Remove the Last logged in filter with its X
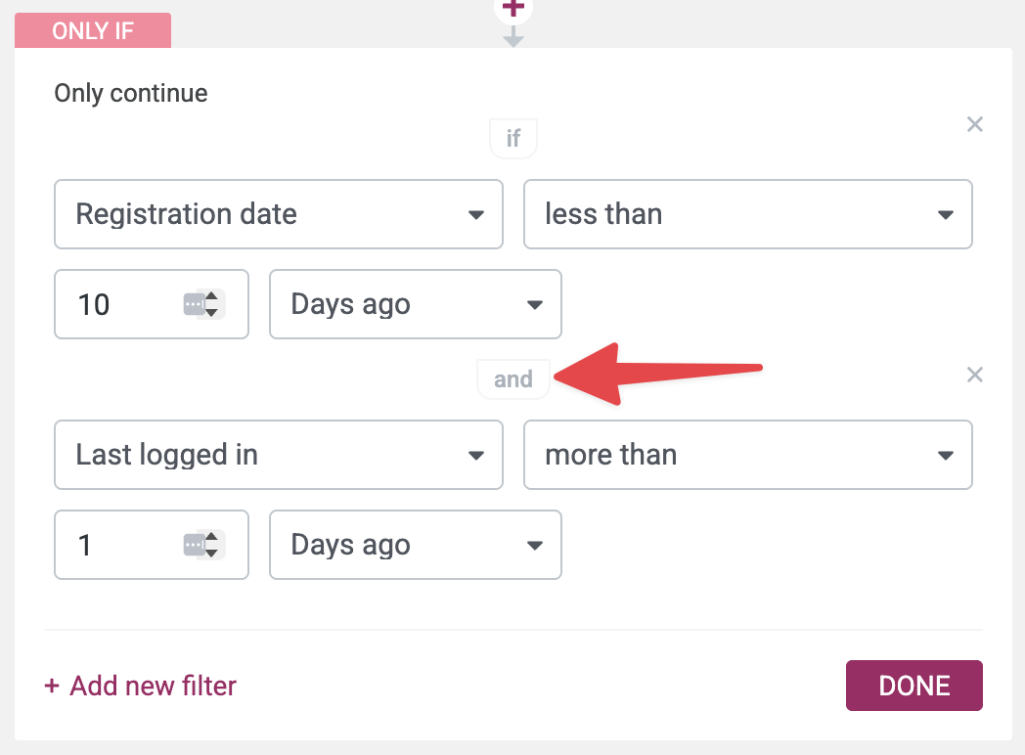 pos(974,375)
